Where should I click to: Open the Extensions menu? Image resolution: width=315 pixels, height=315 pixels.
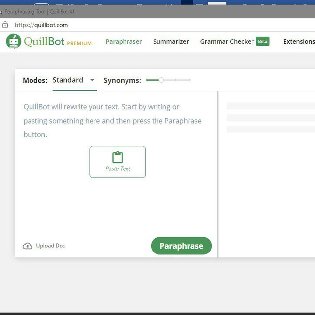(x=299, y=41)
